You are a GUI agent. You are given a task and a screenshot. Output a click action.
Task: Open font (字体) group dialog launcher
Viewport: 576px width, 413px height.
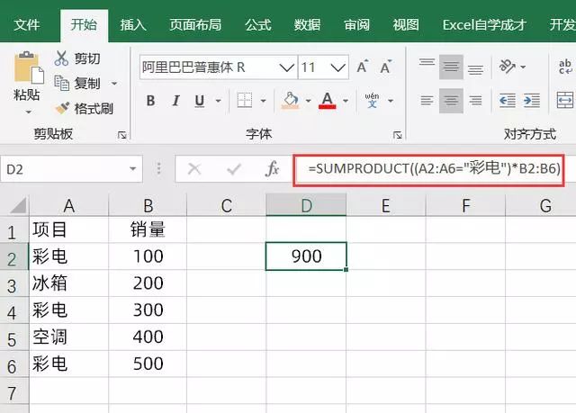pos(397,135)
